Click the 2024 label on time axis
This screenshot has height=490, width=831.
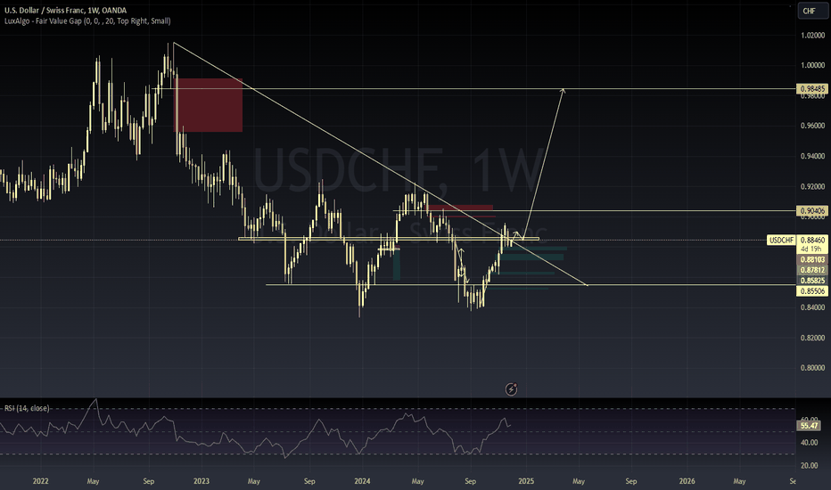point(363,481)
